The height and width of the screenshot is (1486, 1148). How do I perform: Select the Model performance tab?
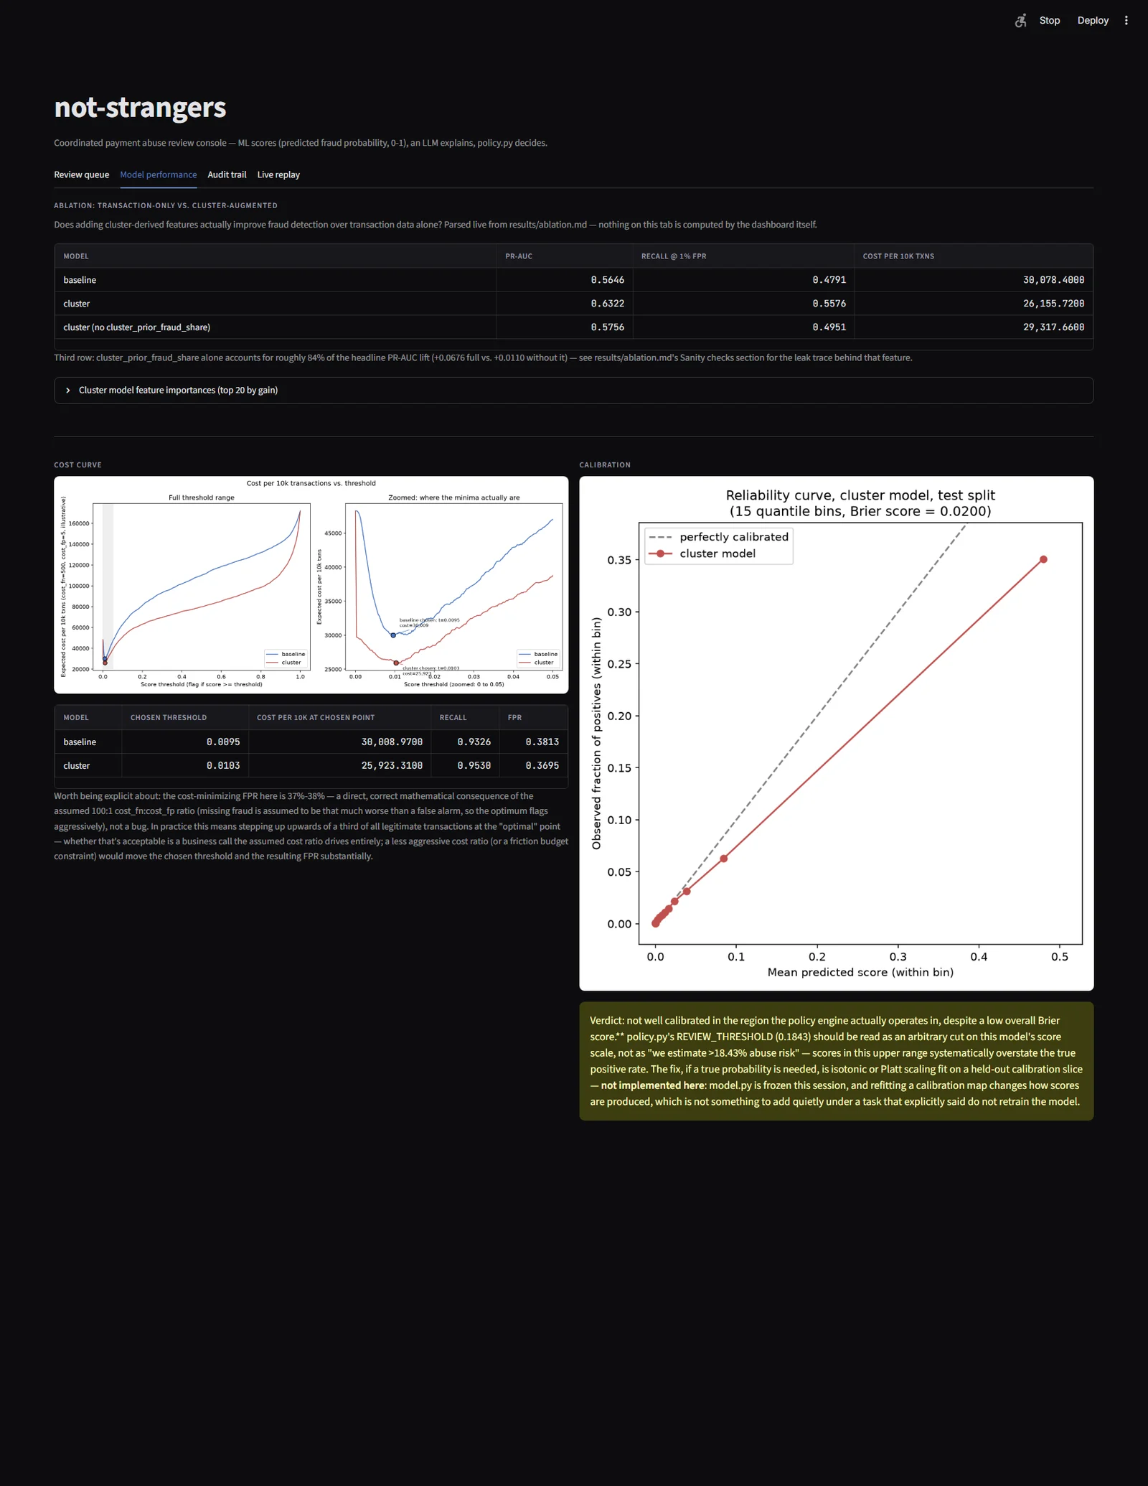(x=158, y=174)
